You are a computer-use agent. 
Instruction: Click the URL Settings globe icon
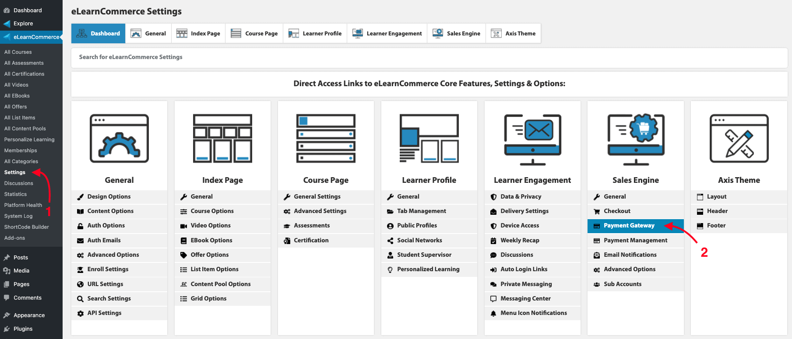tap(81, 284)
